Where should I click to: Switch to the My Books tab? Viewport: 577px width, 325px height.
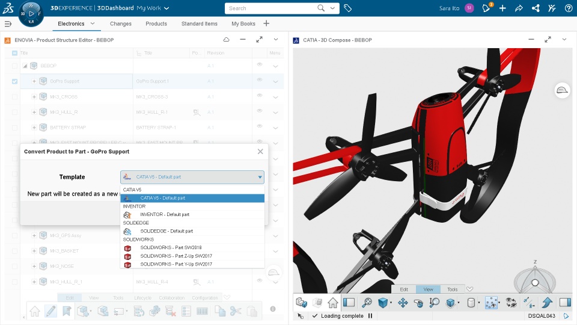[243, 23]
